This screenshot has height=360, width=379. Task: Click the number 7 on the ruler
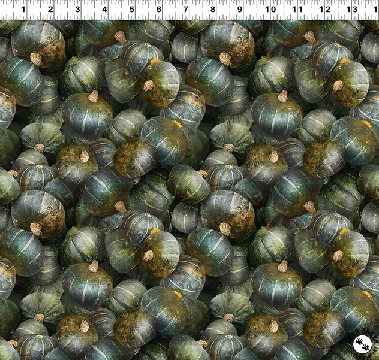[186, 9]
